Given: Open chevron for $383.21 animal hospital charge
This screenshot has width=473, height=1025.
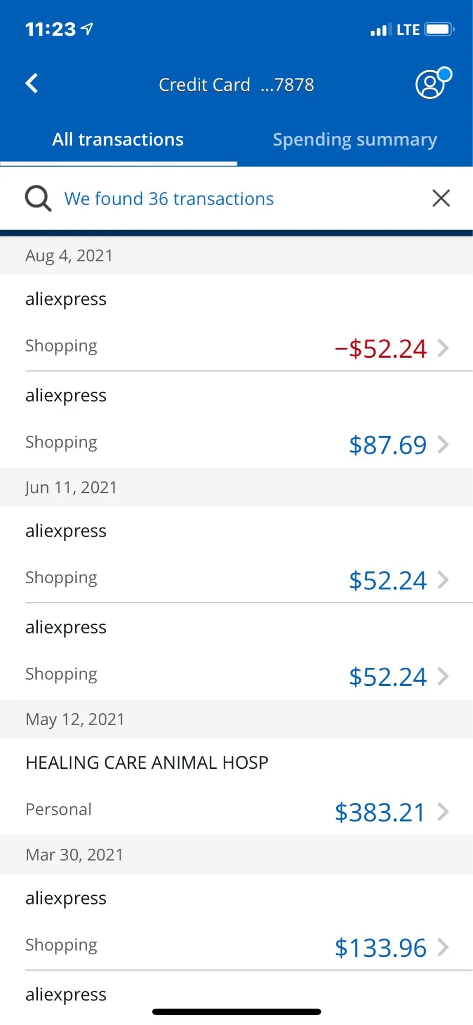Looking at the screenshot, I should pyautogui.click(x=443, y=812).
